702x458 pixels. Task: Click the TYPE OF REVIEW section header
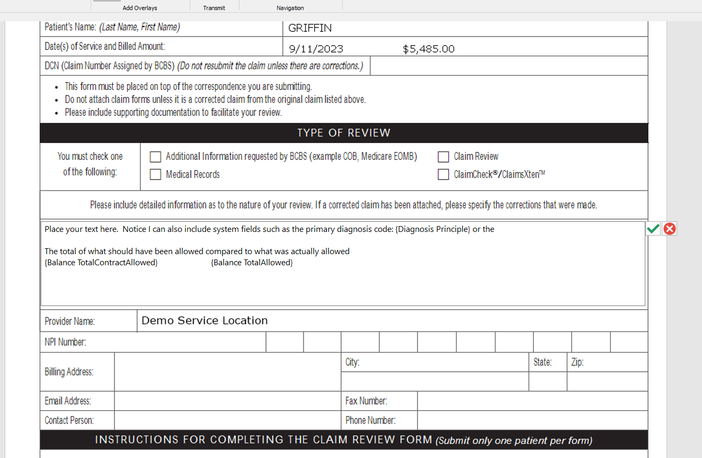point(344,133)
